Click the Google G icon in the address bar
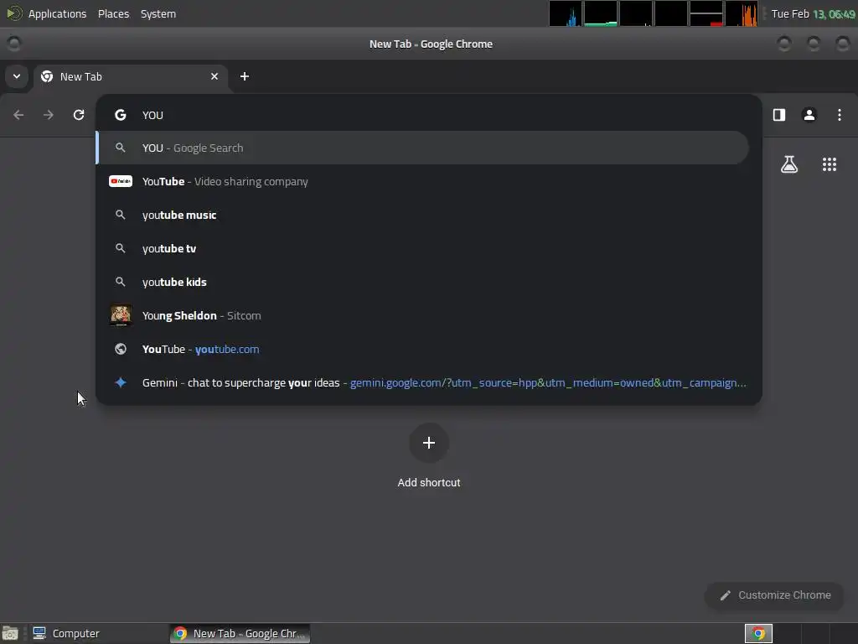The image size is (858, 644). (x=121, y=115)
